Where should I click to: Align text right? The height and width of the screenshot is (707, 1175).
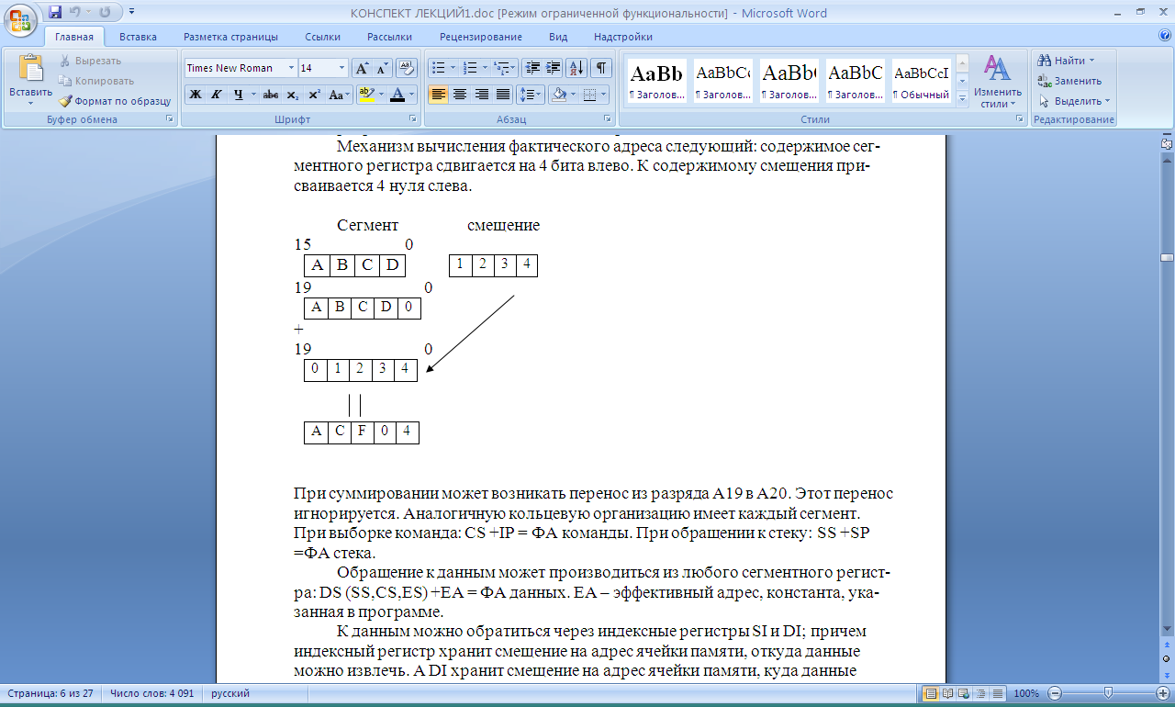point(481,95)
